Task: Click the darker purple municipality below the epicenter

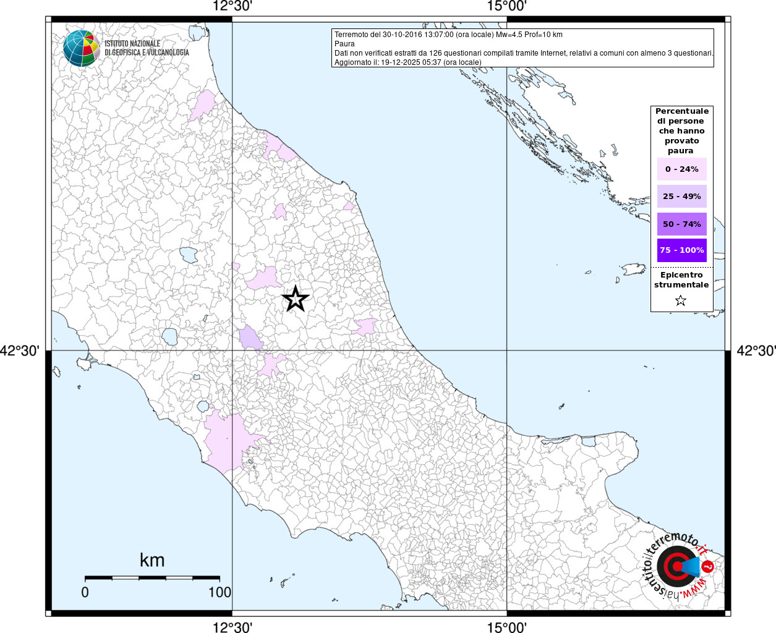Action: (x=250, y=338)
